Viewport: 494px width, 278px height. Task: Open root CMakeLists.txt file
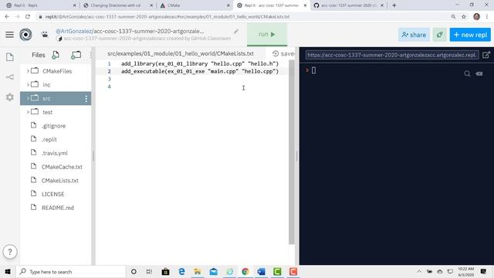pos(60,181)
